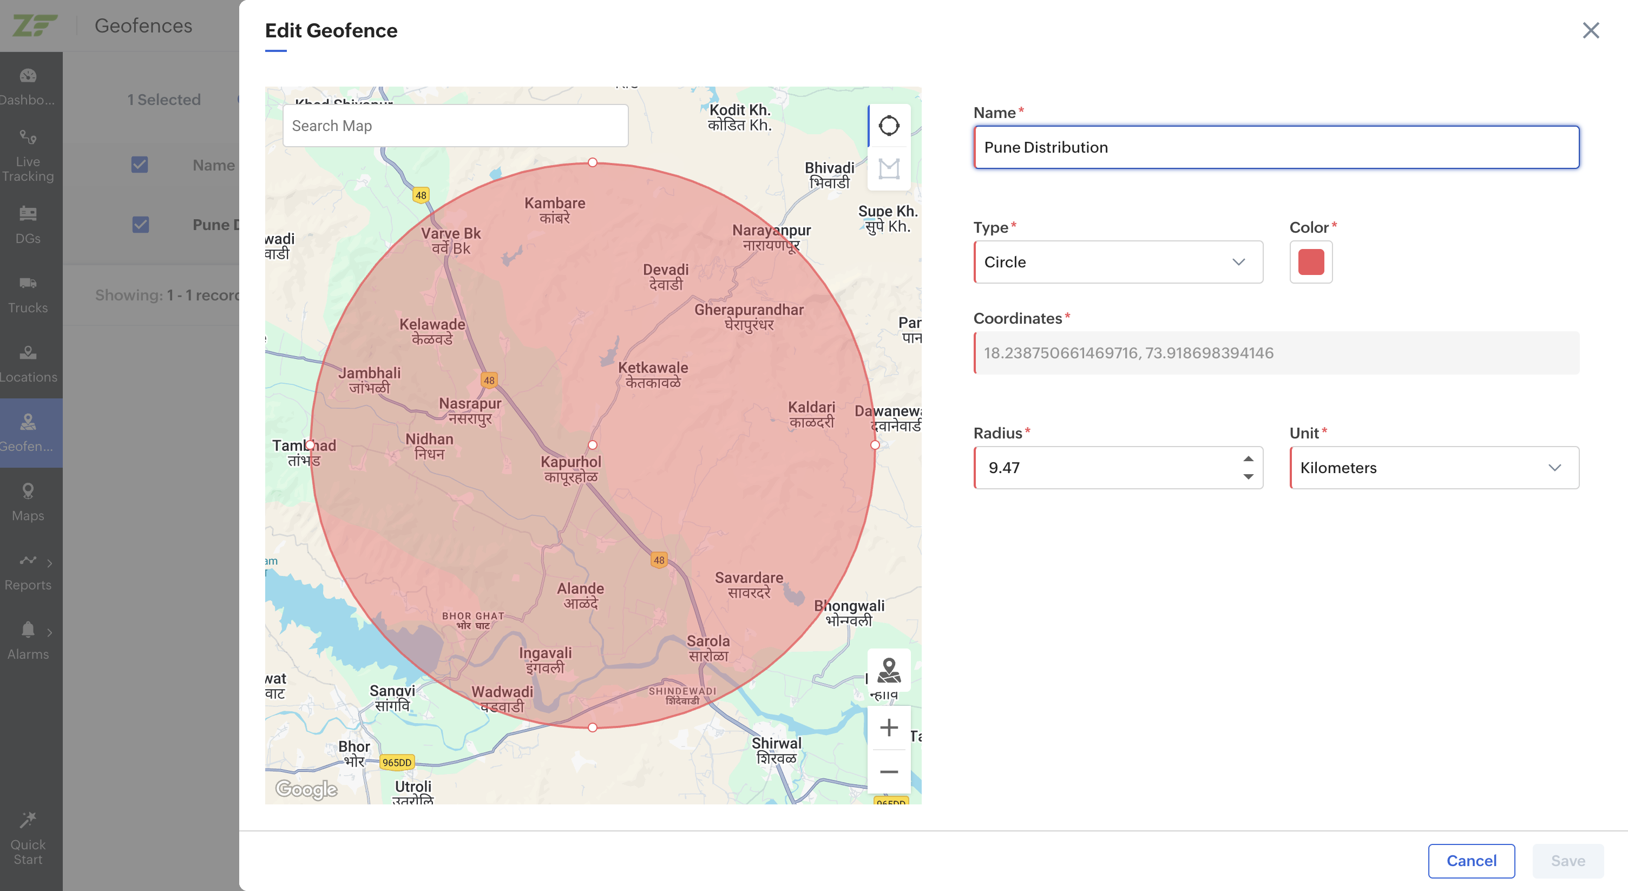This screenshot has height=891, width=1628.
Task: Go to Alarms in the sidebar
Action: [28, 641]
